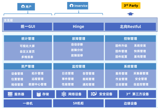Click 固件配置 entry
Image resolution: width=158 pixels, height=108 pixels.
click(x=121, y=57)
